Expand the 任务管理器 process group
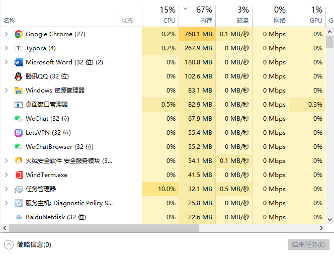Viewport: 334px width, 257px height. pyautogui.click(x=7, y=189)
